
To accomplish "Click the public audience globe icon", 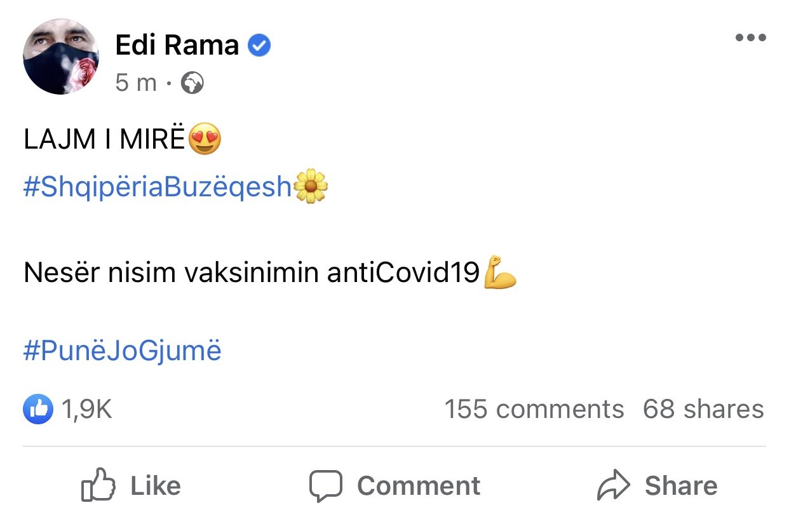I will pyautogui.click(x=192, y=83).
